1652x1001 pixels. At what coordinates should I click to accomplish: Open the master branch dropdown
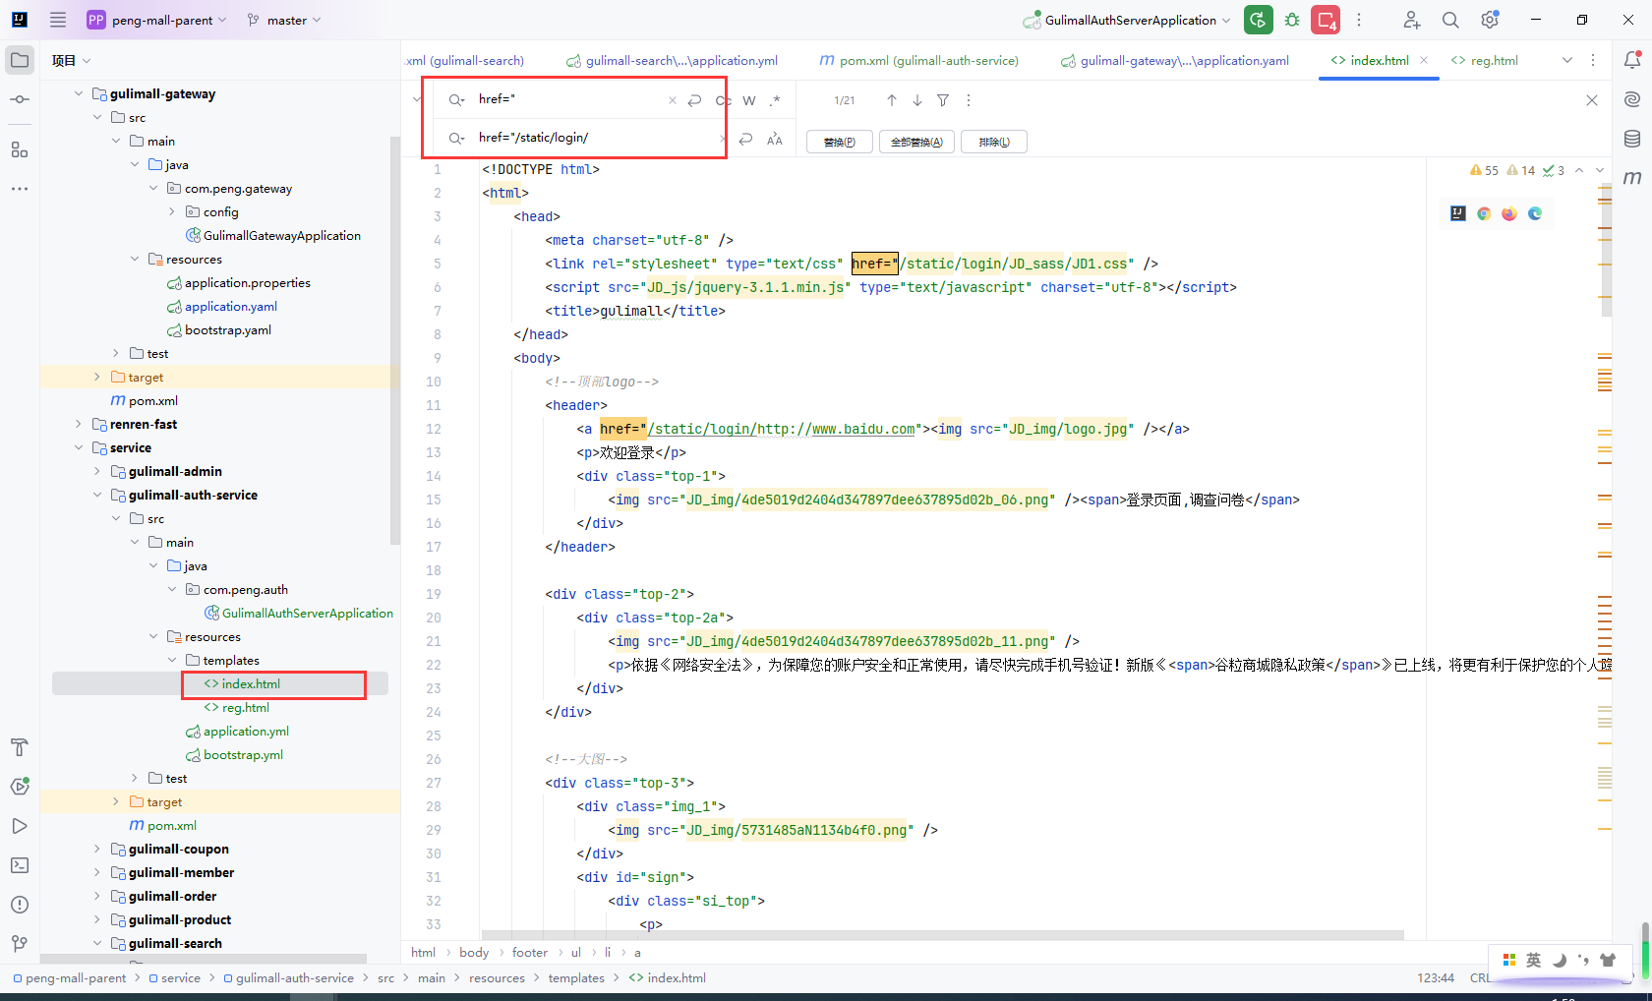point(284,20)
